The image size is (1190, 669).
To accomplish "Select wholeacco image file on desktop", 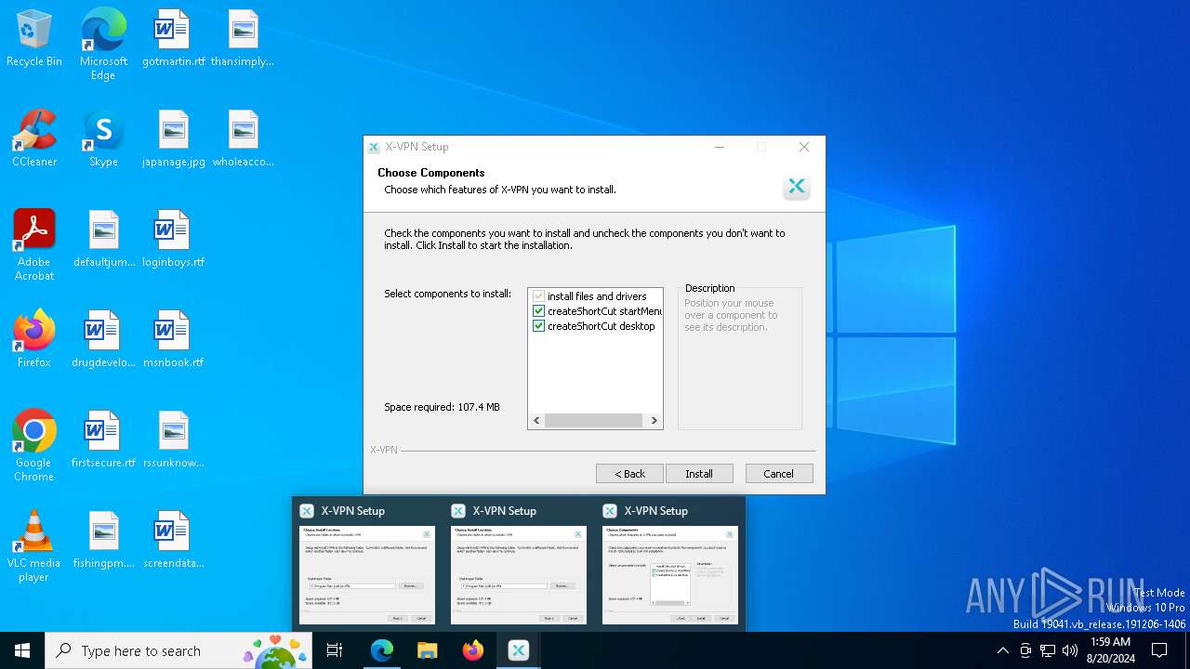I will 243,139.
